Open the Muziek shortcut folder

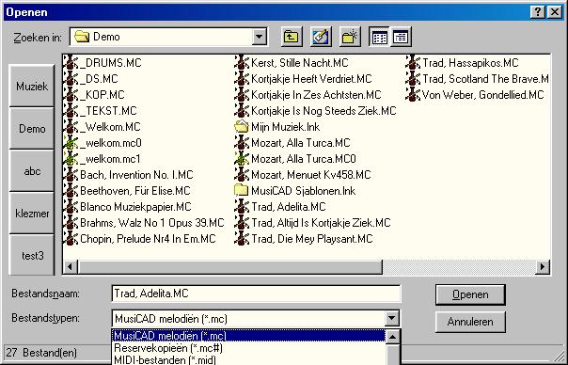click(32, 87)
